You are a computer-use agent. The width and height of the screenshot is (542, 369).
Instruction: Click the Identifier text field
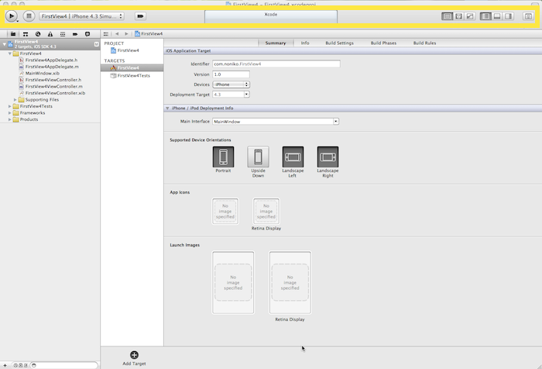(276, 64)
